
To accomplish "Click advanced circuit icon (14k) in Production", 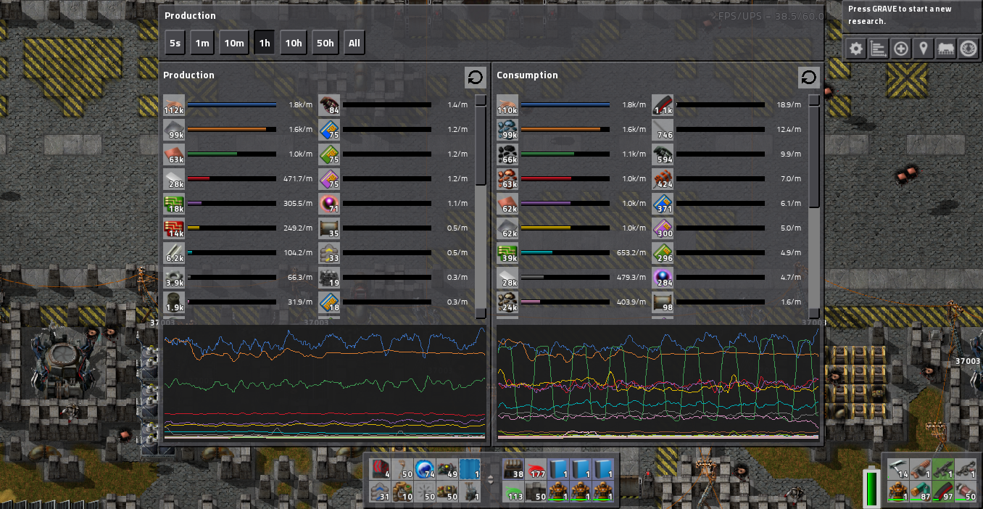I will tap(174, 228).
